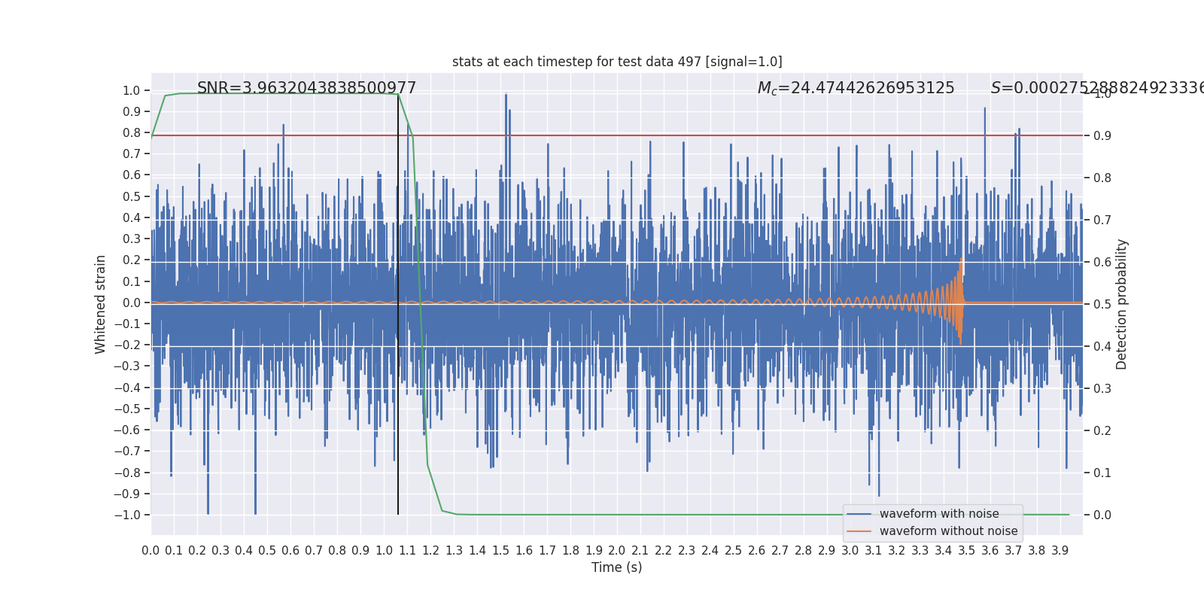Image resolution: width=1204 pixels, height=602 pixels.
Task: Click the 1.3 tick on the time axis
Action: point(454,551)
